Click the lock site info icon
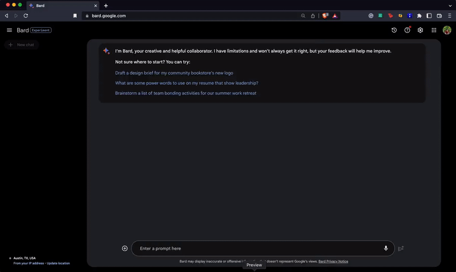 pos(87,16)
